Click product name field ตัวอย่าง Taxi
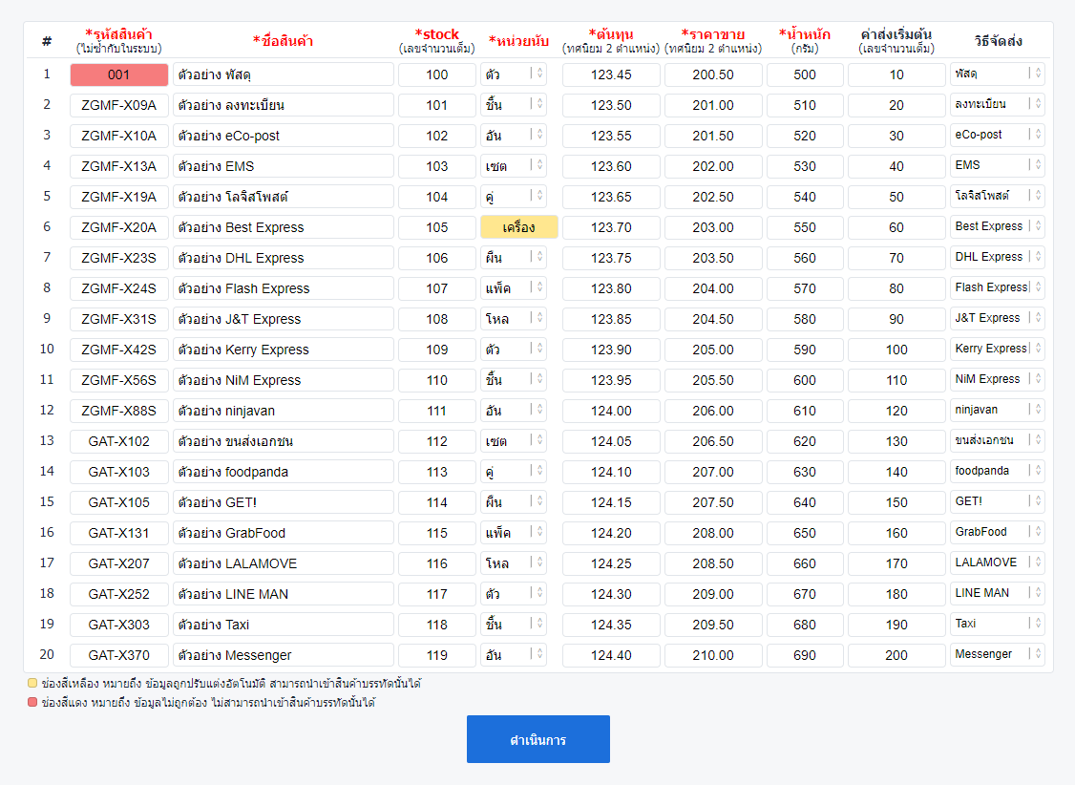 pyautogui.click(x=284, y=625)
